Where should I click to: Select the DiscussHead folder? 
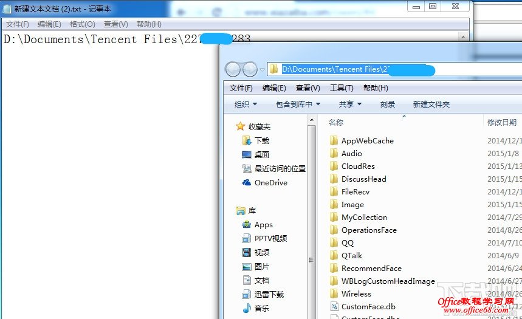(x=364, y=179)
